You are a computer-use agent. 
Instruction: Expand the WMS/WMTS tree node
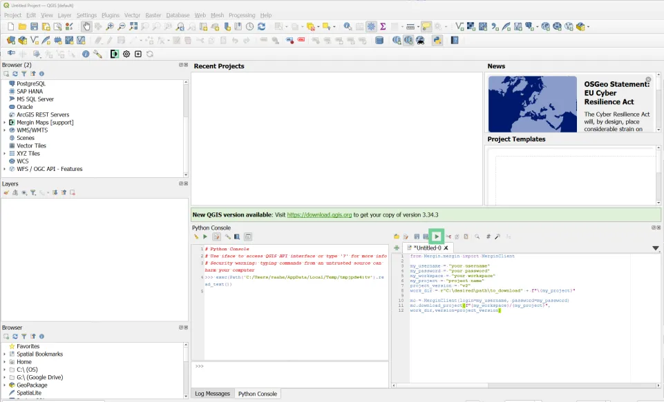coord(5,130)
